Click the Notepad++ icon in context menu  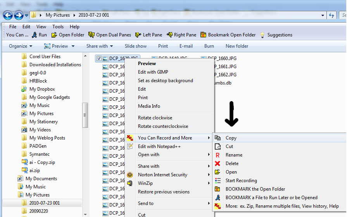pos(130,146)
